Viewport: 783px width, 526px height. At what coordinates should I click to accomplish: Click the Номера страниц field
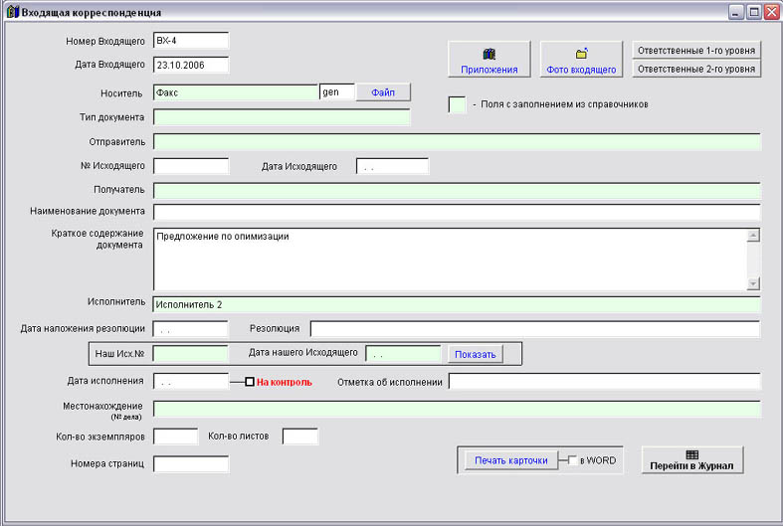[191, 464]
